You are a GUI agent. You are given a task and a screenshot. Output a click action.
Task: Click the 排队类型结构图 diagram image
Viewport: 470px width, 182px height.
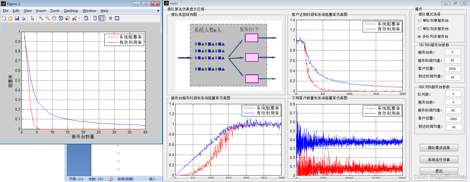click(x=228, y=56)
